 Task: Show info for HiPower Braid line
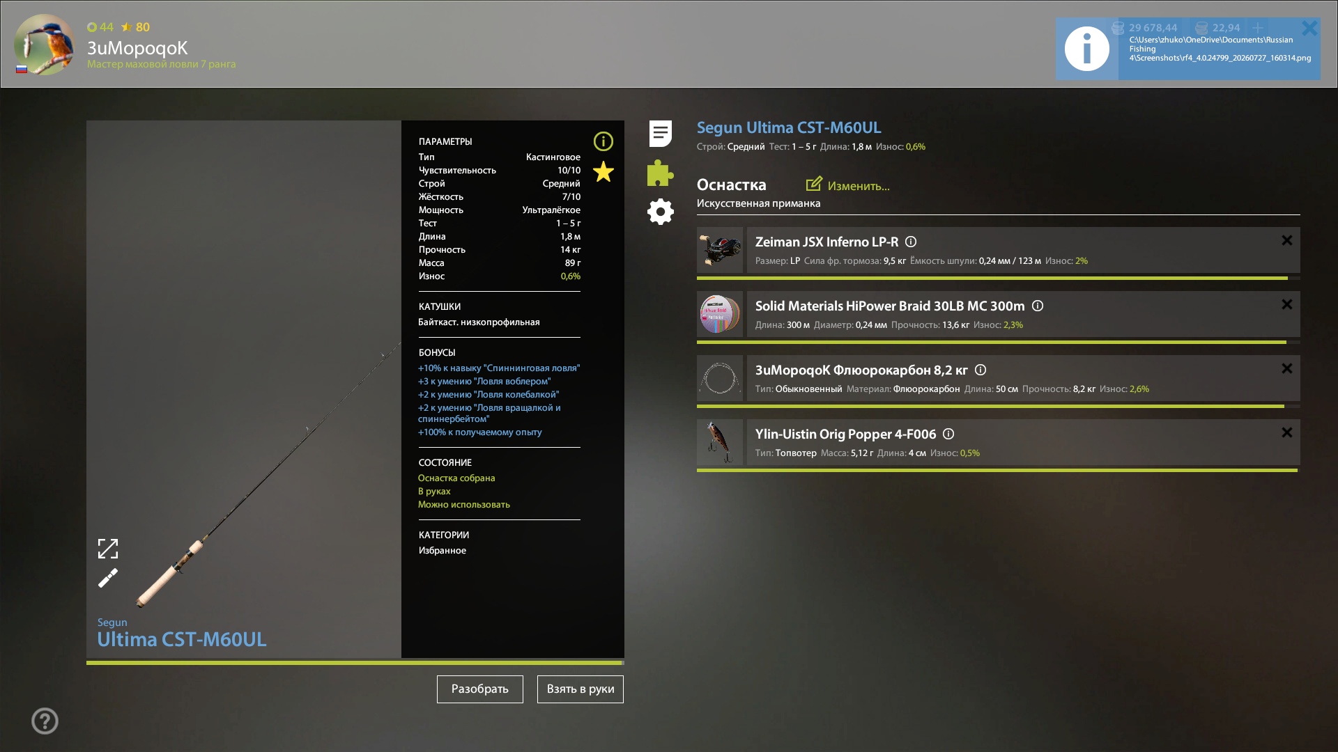1038,306
